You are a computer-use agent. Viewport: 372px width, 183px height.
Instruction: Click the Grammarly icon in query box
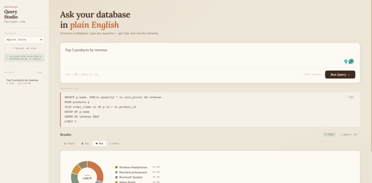(x=351, y=61)
